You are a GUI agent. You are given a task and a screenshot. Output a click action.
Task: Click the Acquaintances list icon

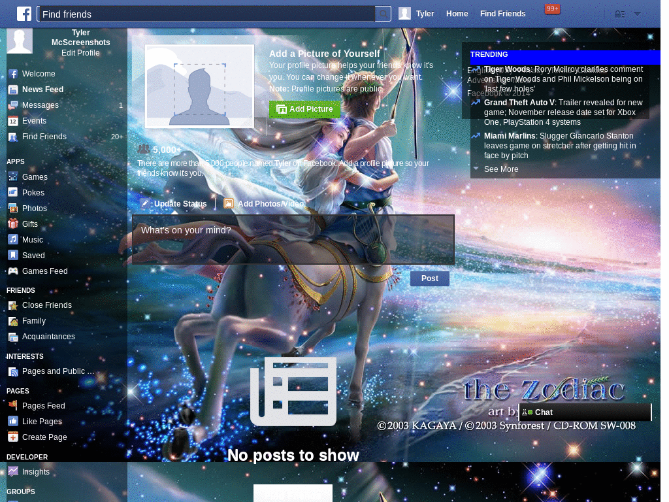(x=13, y=337)
